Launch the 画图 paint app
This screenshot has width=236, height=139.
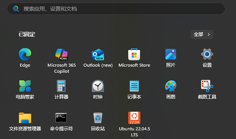pyautogui.click(x=171, y=86)
